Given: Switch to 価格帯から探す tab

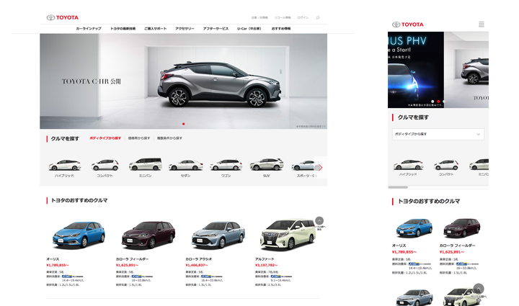Looking at the screenshot, I should [x=139, y=138].
